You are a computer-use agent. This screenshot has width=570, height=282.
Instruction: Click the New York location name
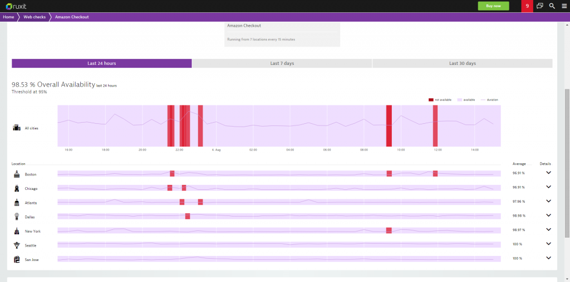[x=33, y=231]
